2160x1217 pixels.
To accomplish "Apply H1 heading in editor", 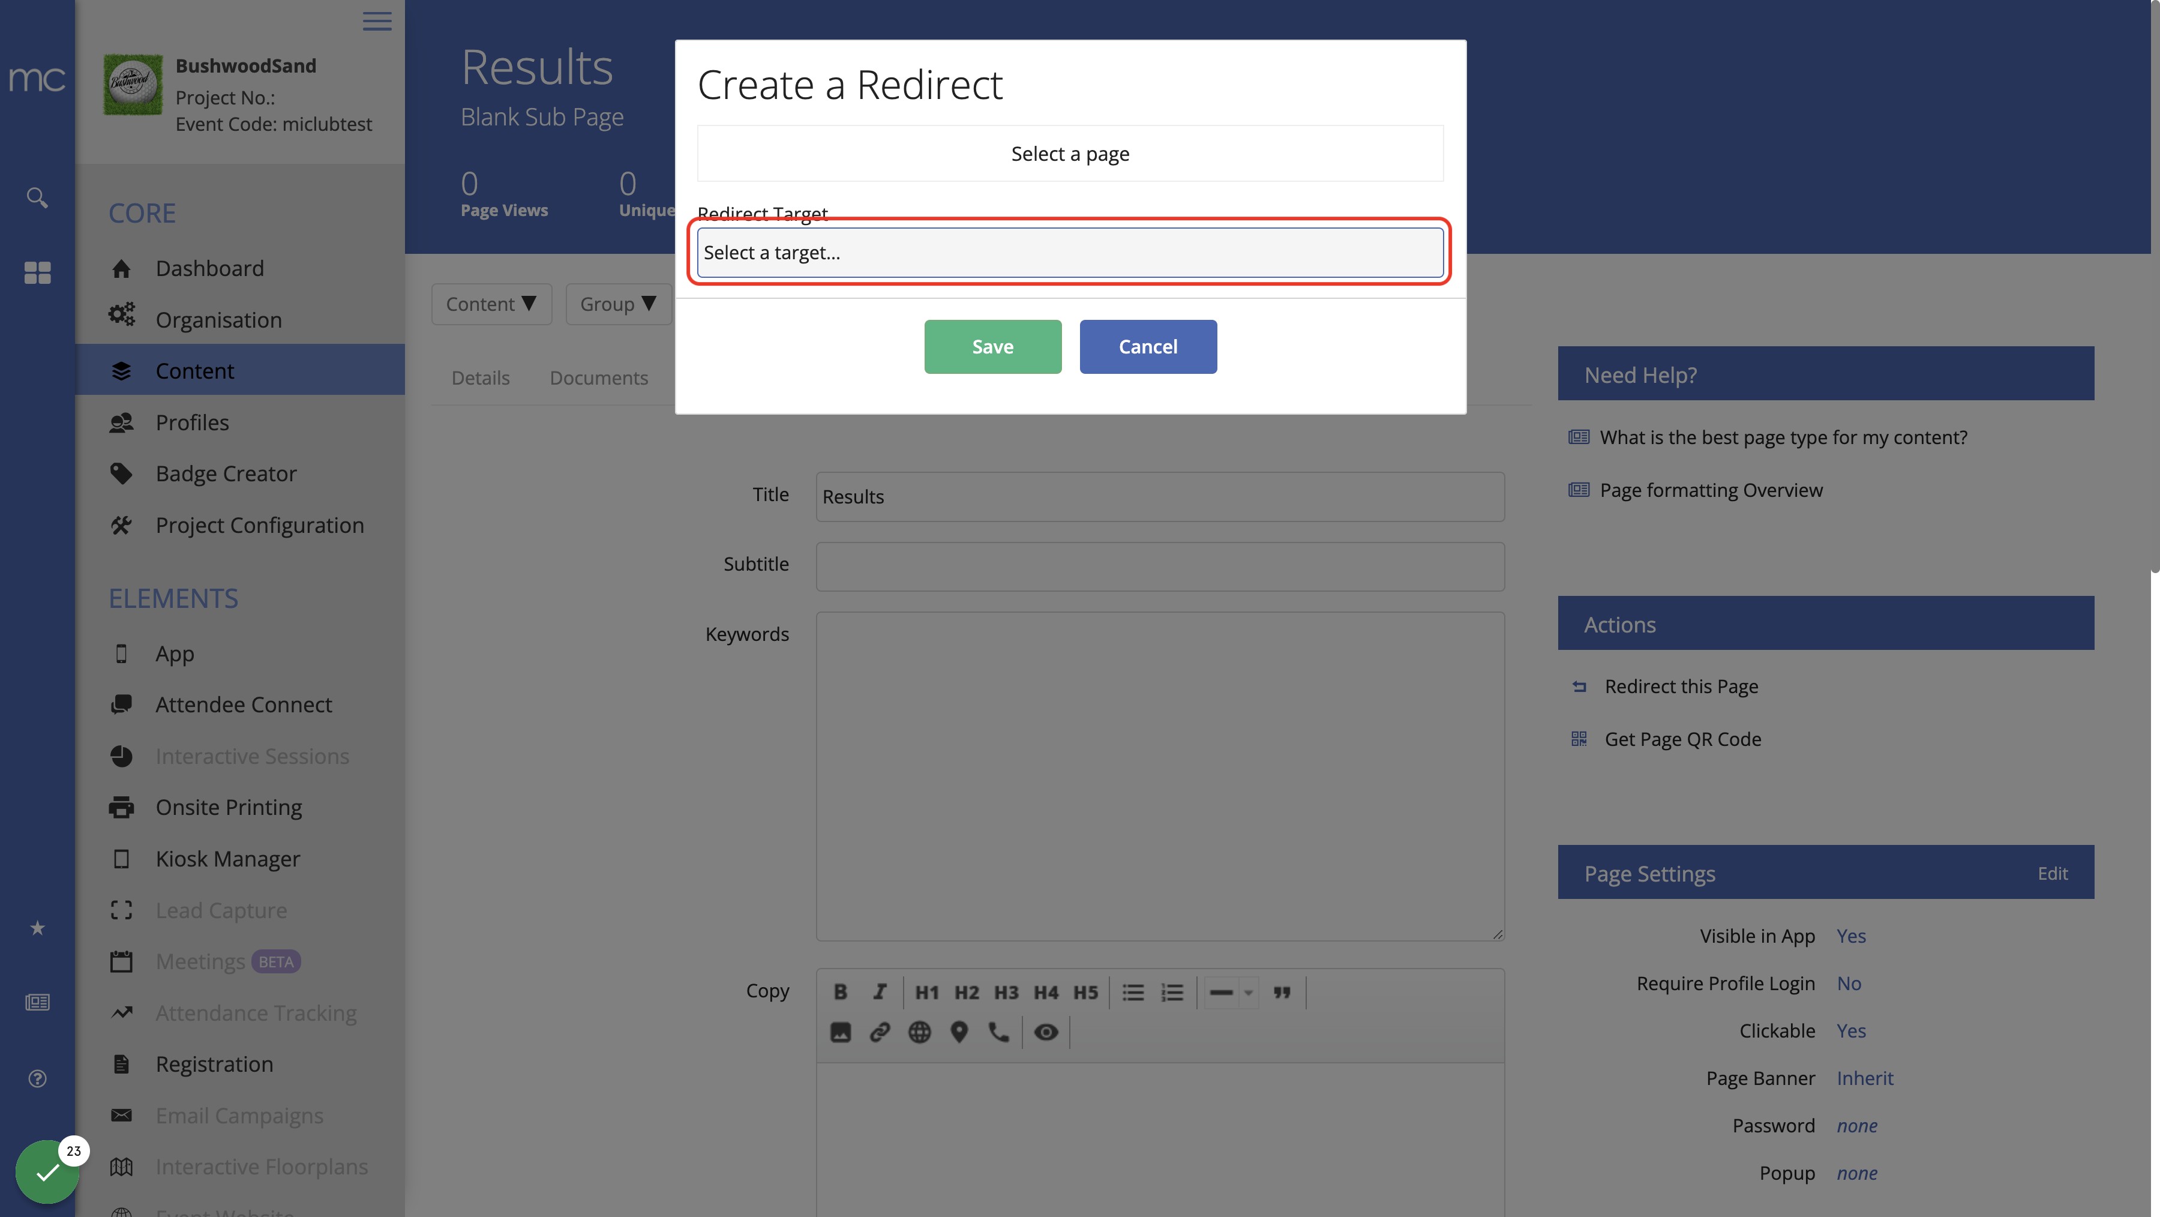I will 926,992.
